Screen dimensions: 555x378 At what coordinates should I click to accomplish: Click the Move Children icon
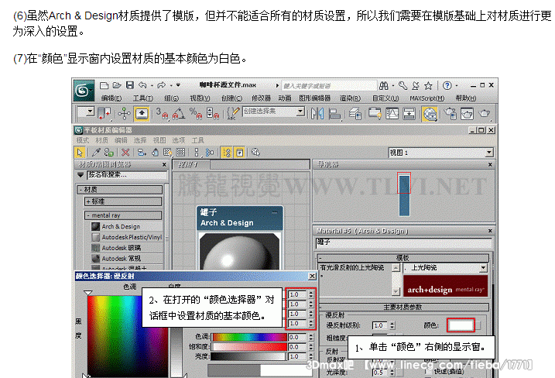(x=142, y=153)
